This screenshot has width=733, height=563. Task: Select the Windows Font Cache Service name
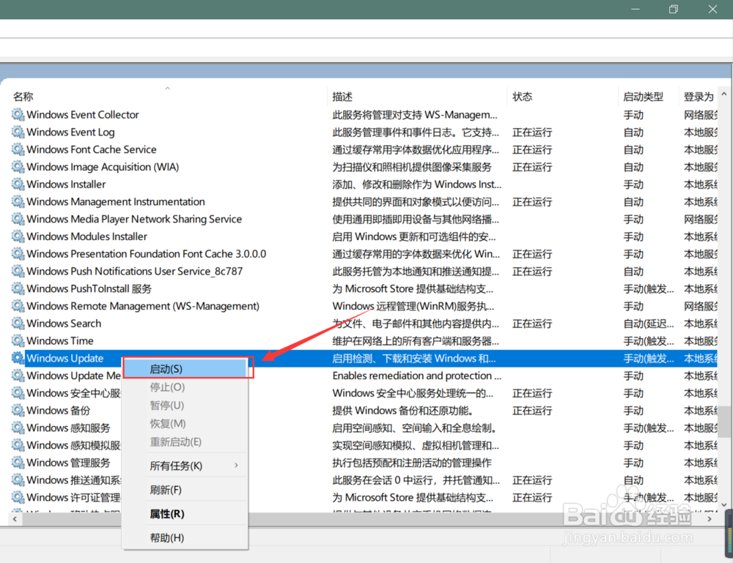pos(92,149)
